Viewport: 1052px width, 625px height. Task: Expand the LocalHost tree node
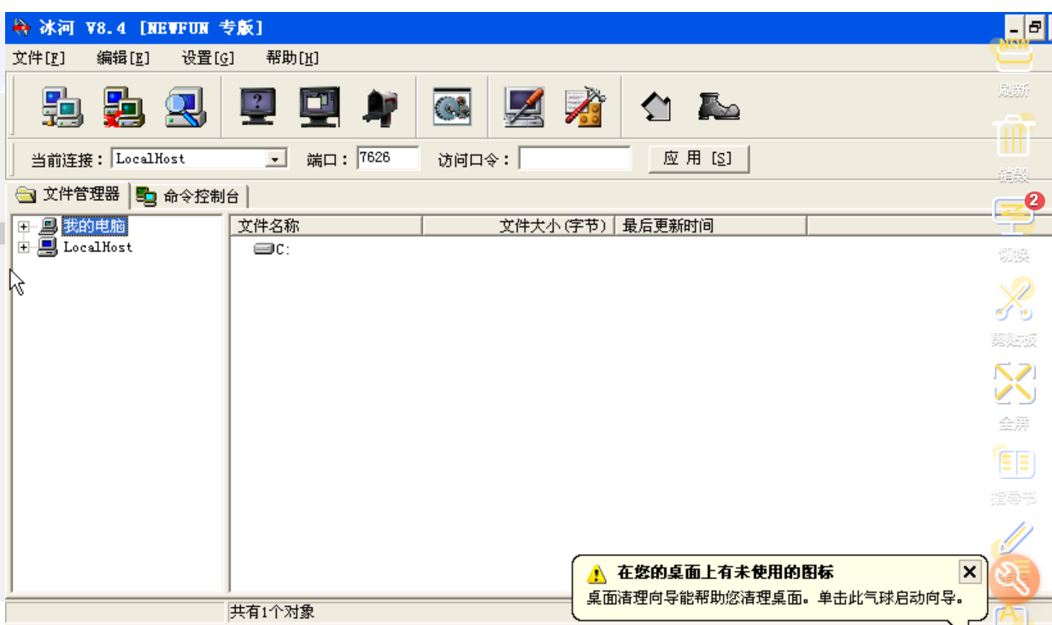[24, 247]
